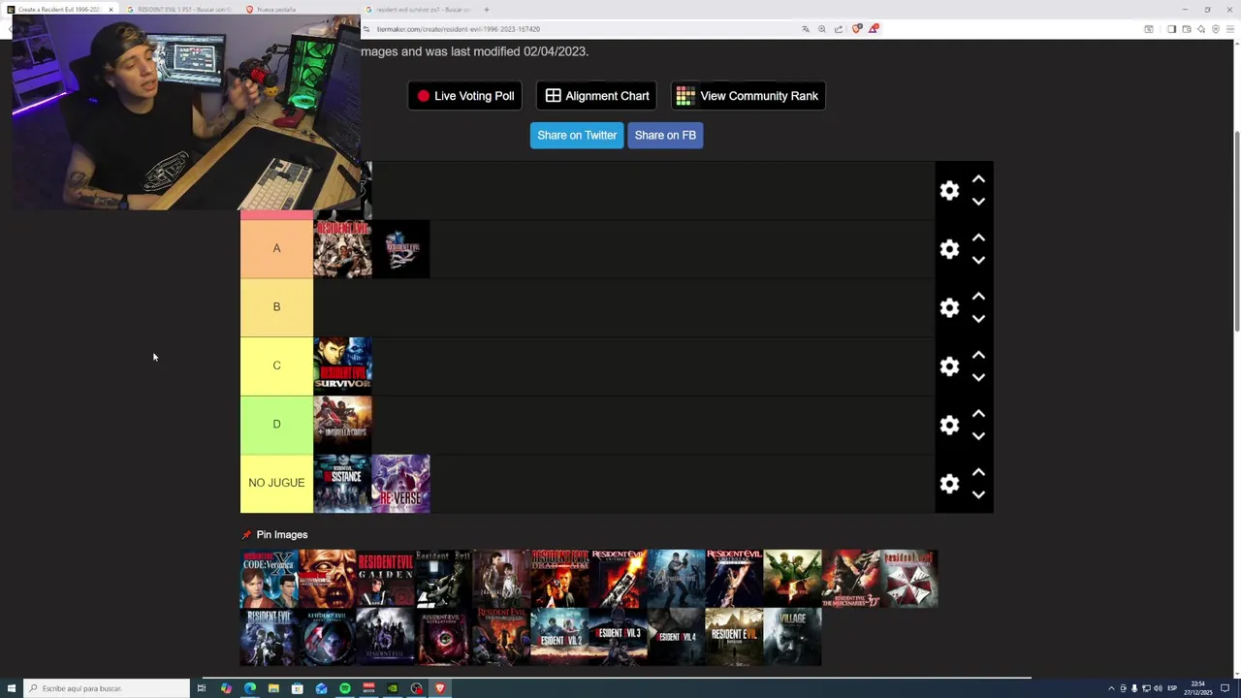The height and width of the screenshot is (698, 1241).
Task: Move NO JUGUE row down with arrow
Action: coord(978,494)
